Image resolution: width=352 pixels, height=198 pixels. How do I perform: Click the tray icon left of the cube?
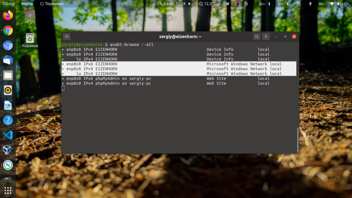[228, 3]
